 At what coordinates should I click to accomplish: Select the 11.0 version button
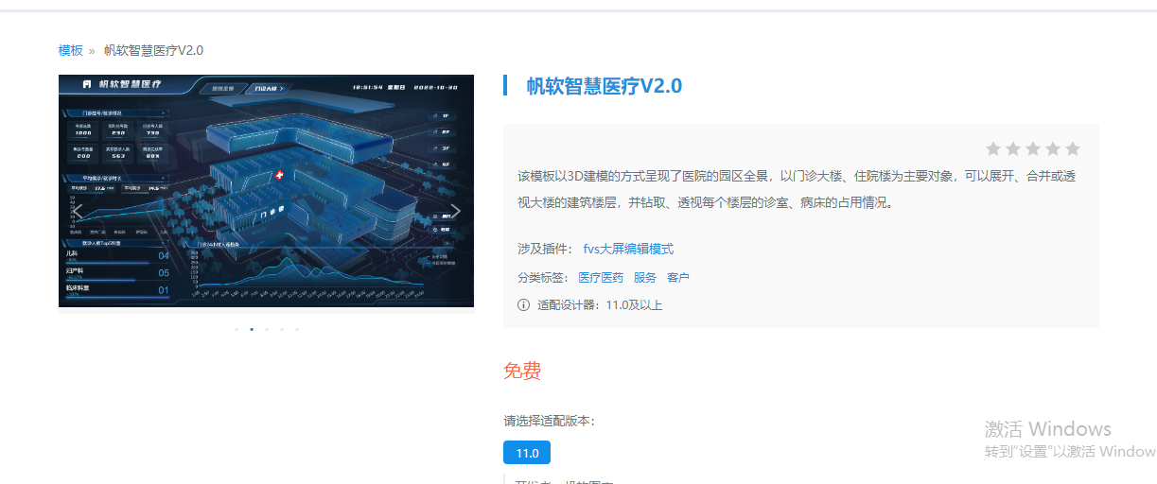527,453
